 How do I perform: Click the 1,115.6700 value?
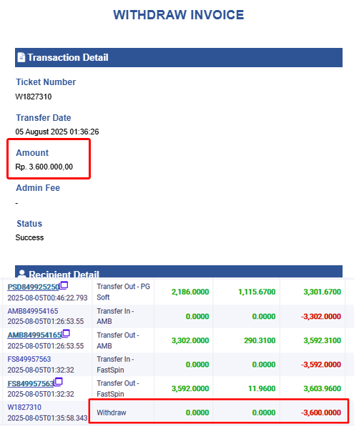click(257, 292)
